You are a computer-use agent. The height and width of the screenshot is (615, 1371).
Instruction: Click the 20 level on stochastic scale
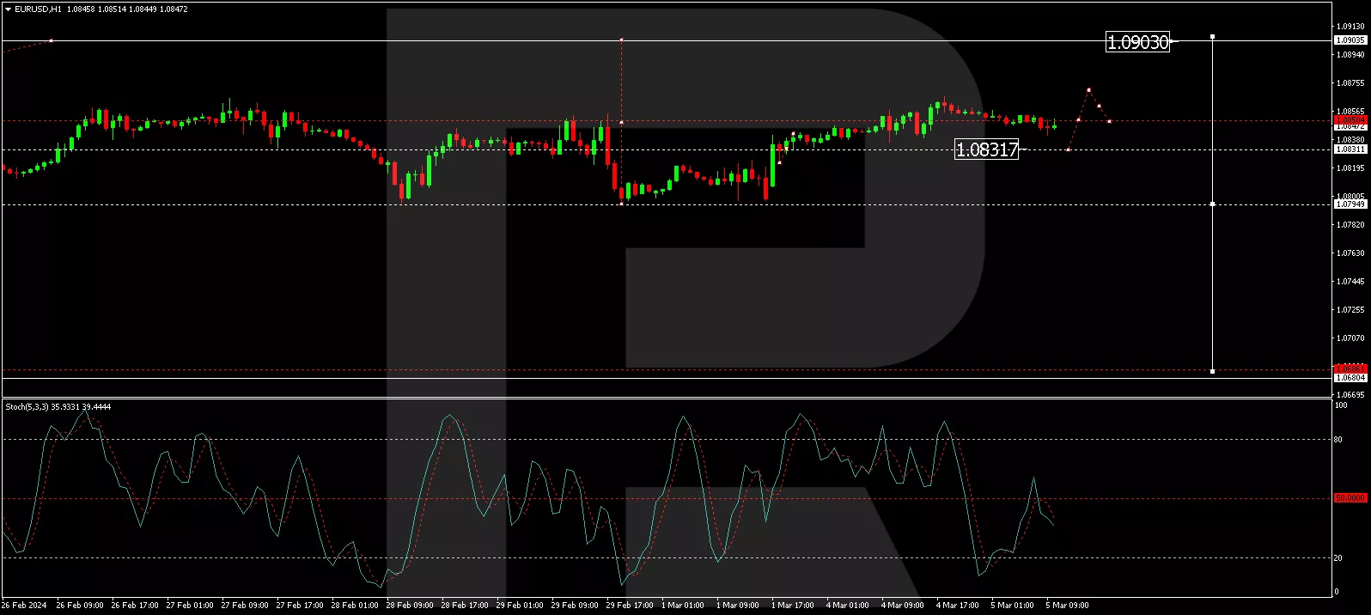tap(1337, 558)
